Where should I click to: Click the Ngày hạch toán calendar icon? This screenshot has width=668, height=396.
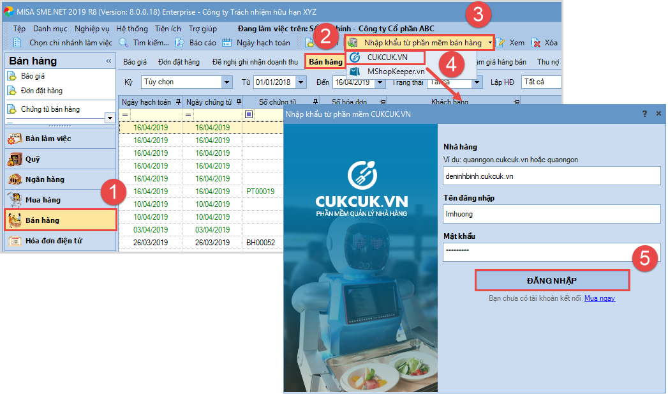coord(226,43)
